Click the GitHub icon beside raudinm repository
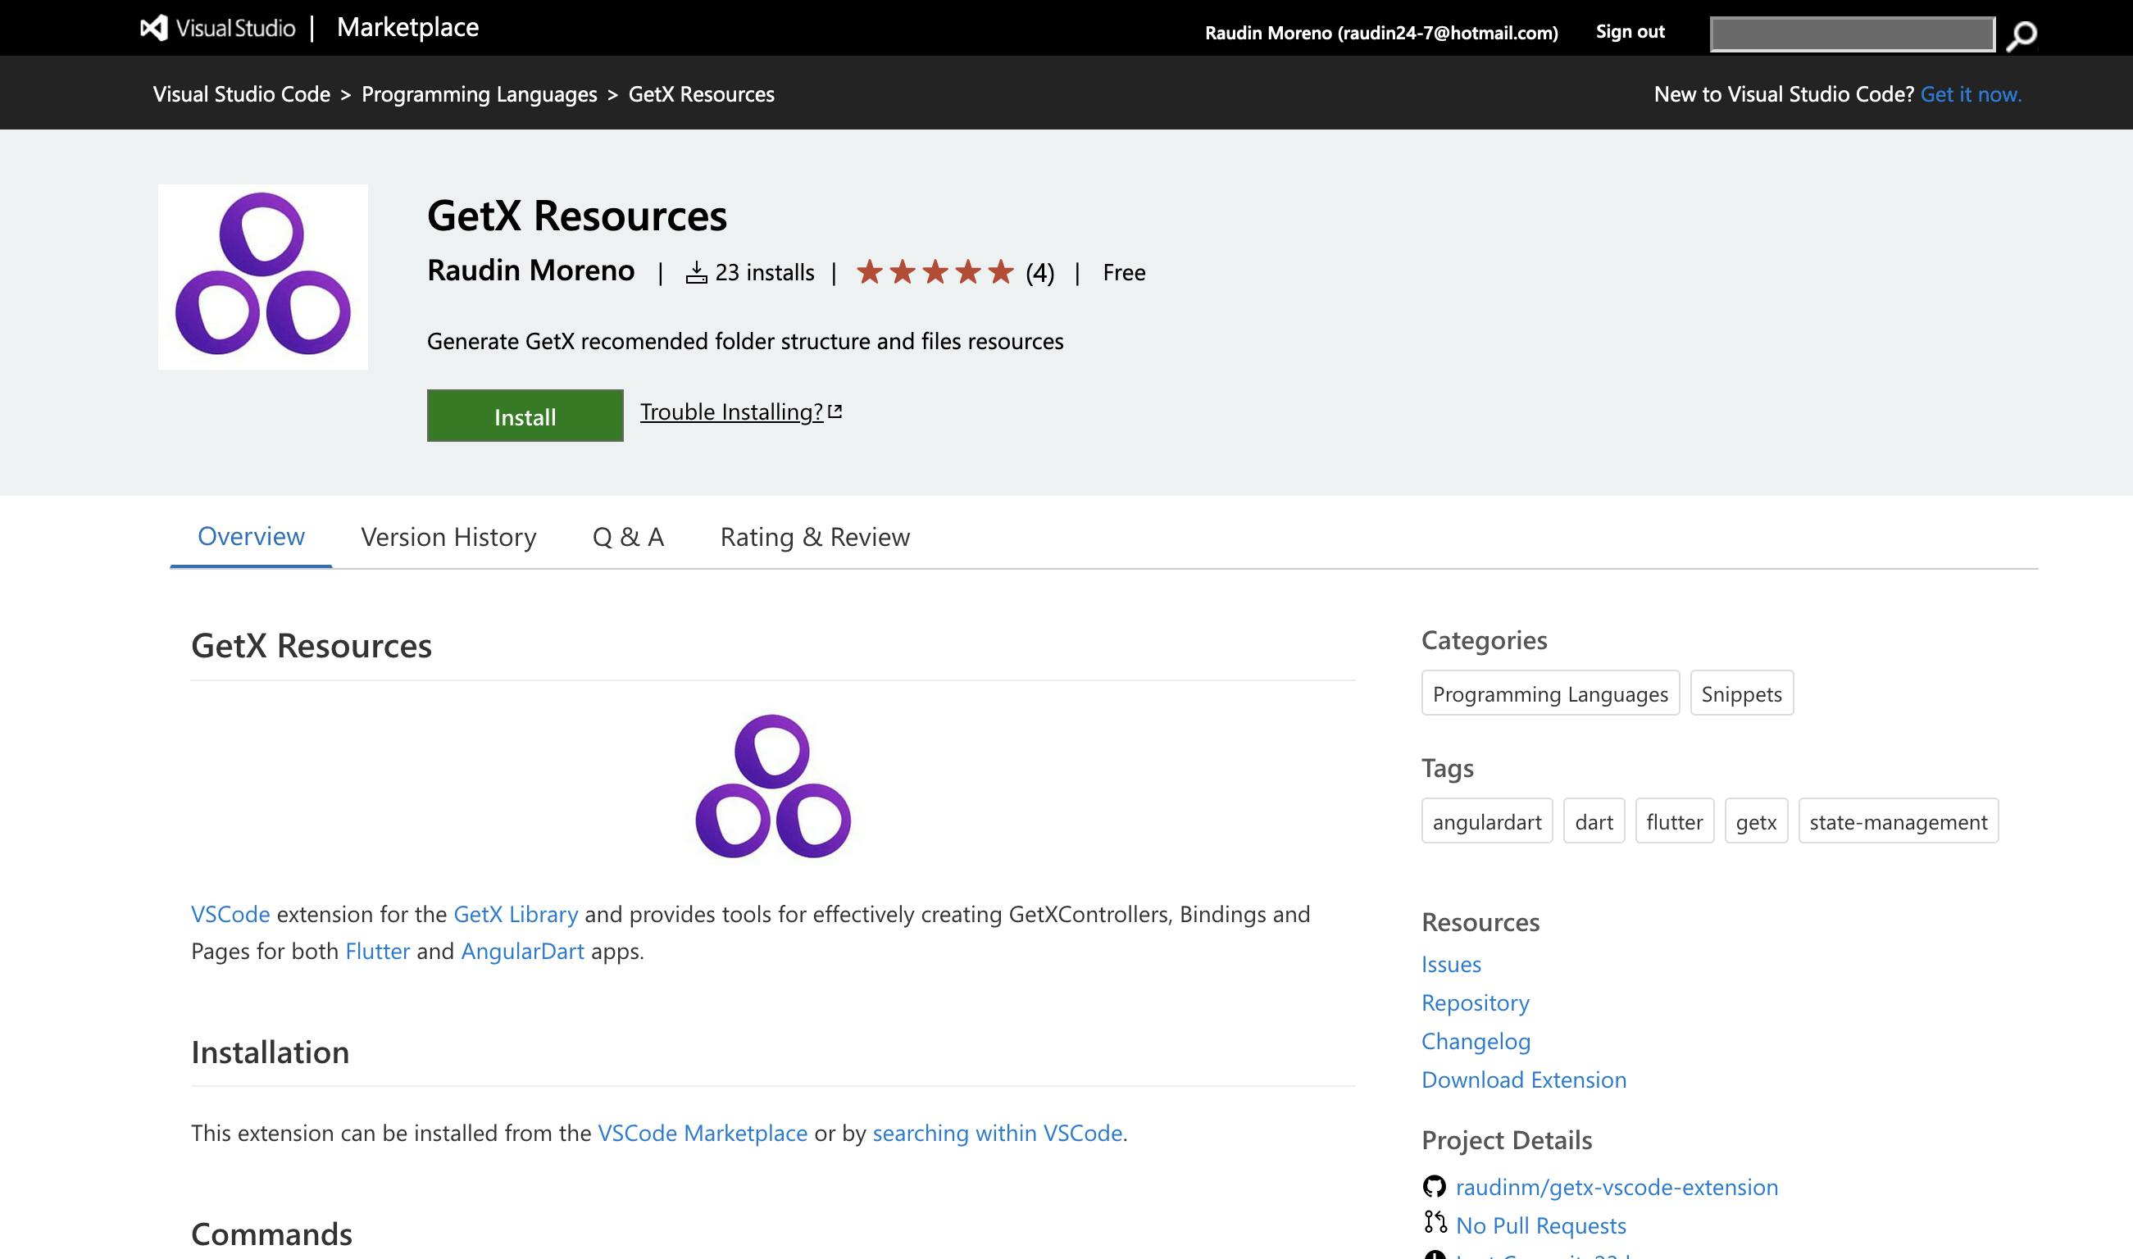Screen dimensions: 2133x1259 (1434, 1186)
